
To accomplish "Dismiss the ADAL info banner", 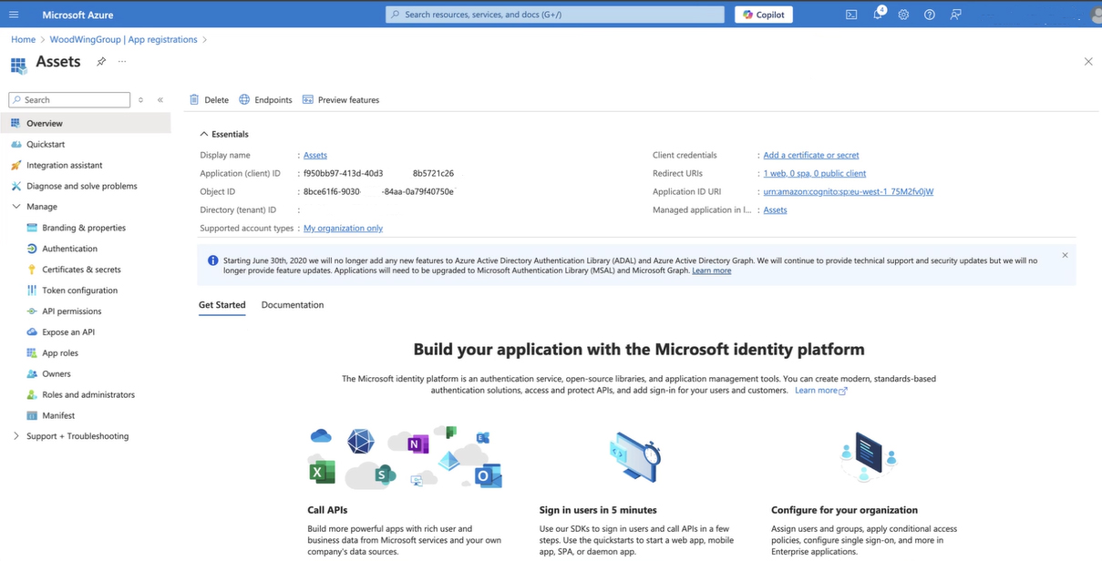I will tap(1065, 255).
